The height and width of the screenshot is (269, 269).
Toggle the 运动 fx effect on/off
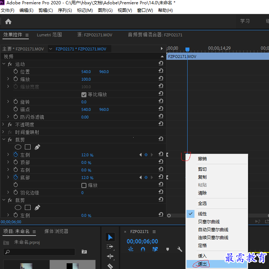[10, 64]
